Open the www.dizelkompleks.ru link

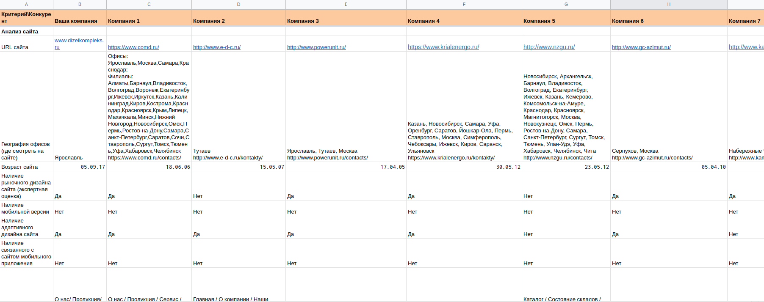(x=79, y=41)
